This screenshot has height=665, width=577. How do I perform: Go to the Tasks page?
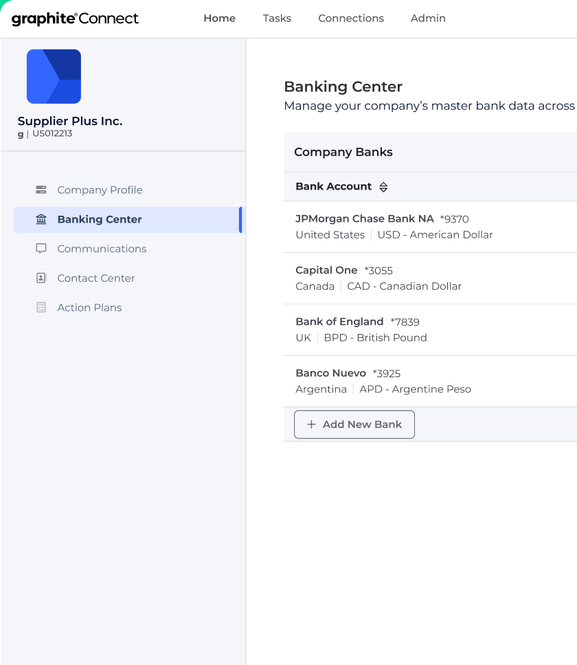pyautogui.click(x=277, y=19)
